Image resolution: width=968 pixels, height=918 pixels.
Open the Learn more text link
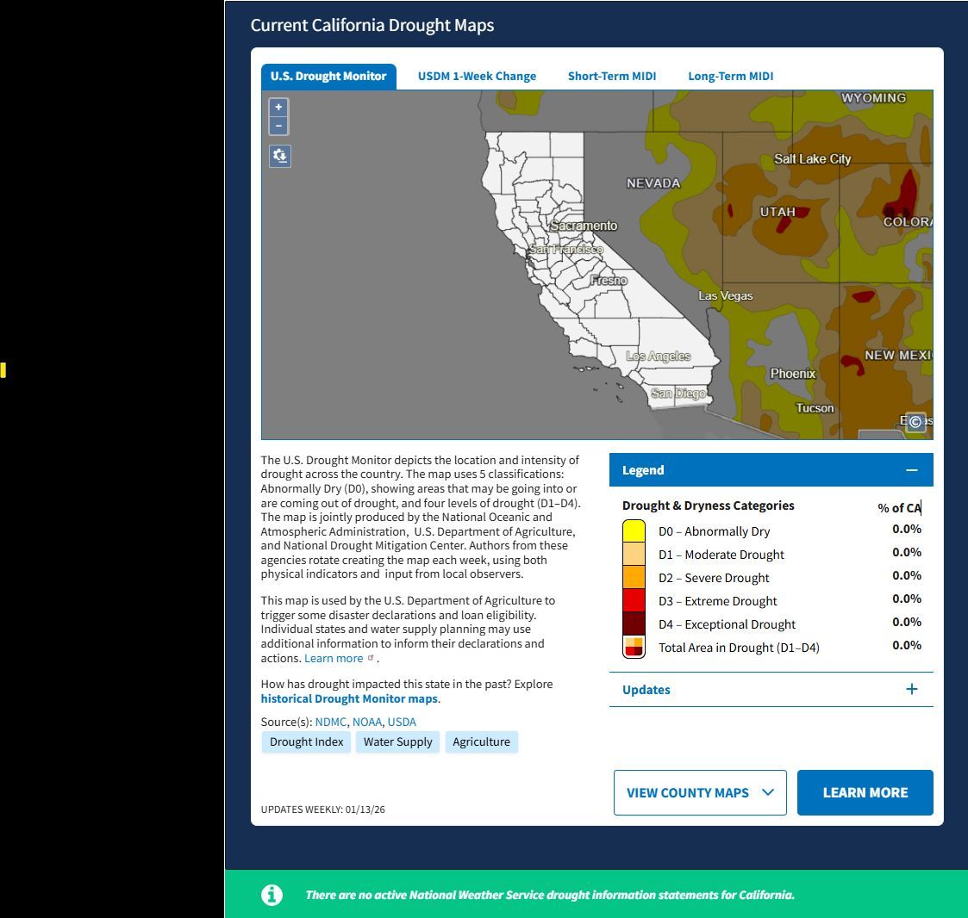[334, 658]
